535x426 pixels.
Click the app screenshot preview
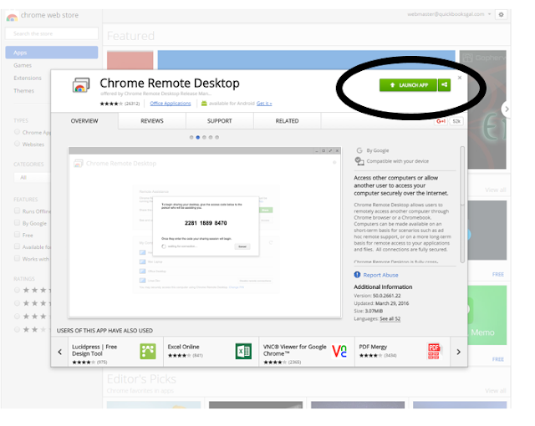(x=205, y=232)
